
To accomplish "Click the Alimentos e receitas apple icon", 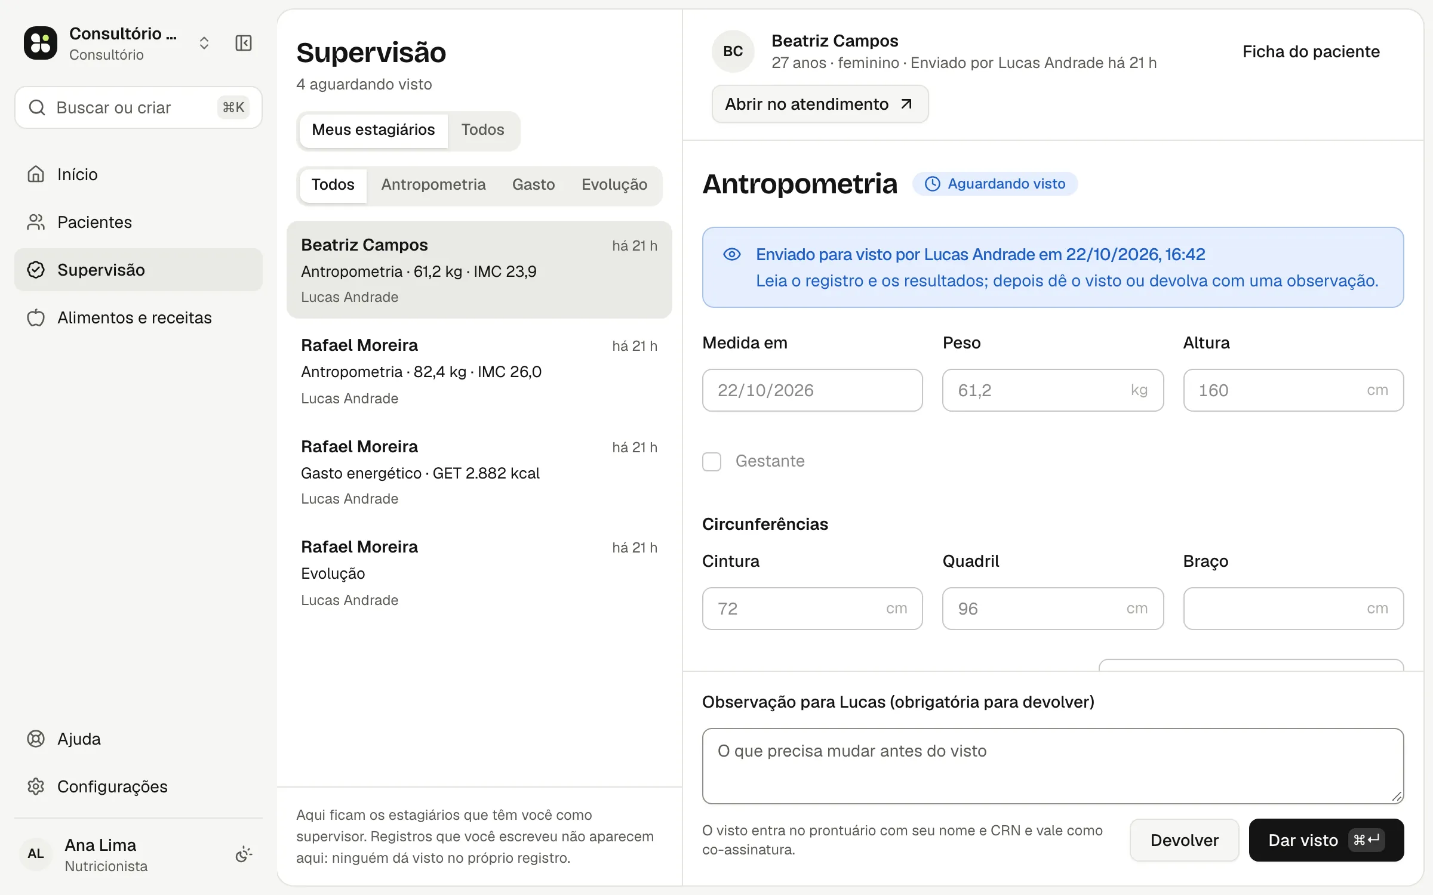I will [x=36, y=317].
